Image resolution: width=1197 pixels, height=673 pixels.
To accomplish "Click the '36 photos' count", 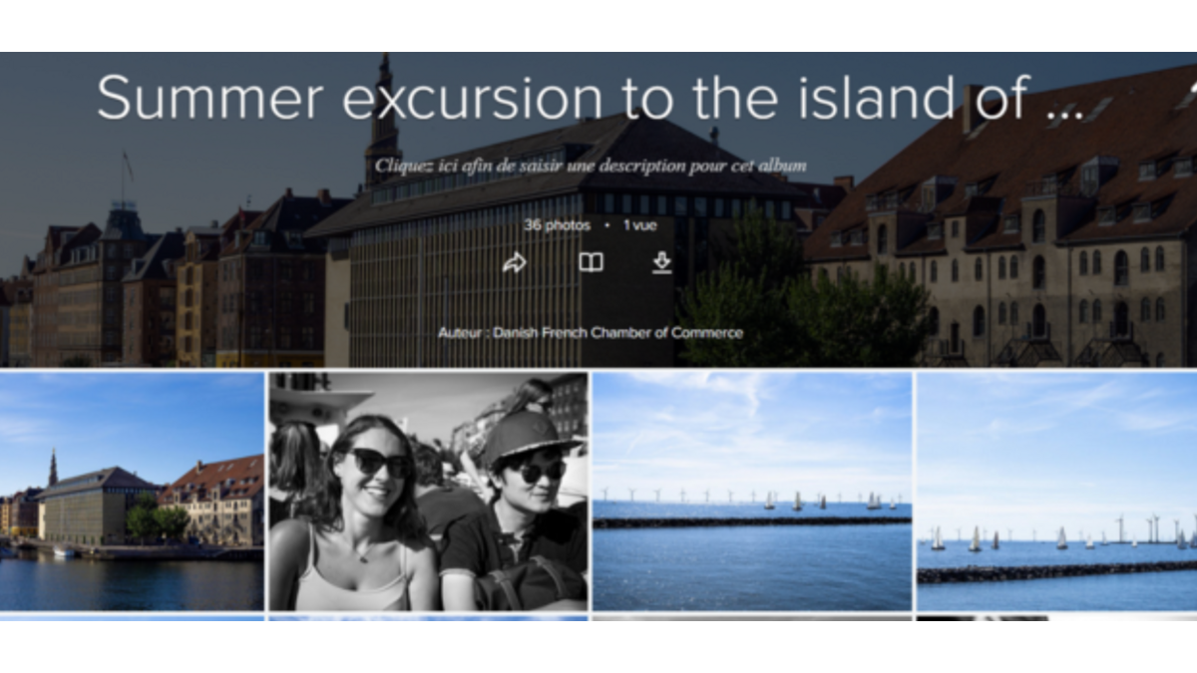I will (557, 225).
